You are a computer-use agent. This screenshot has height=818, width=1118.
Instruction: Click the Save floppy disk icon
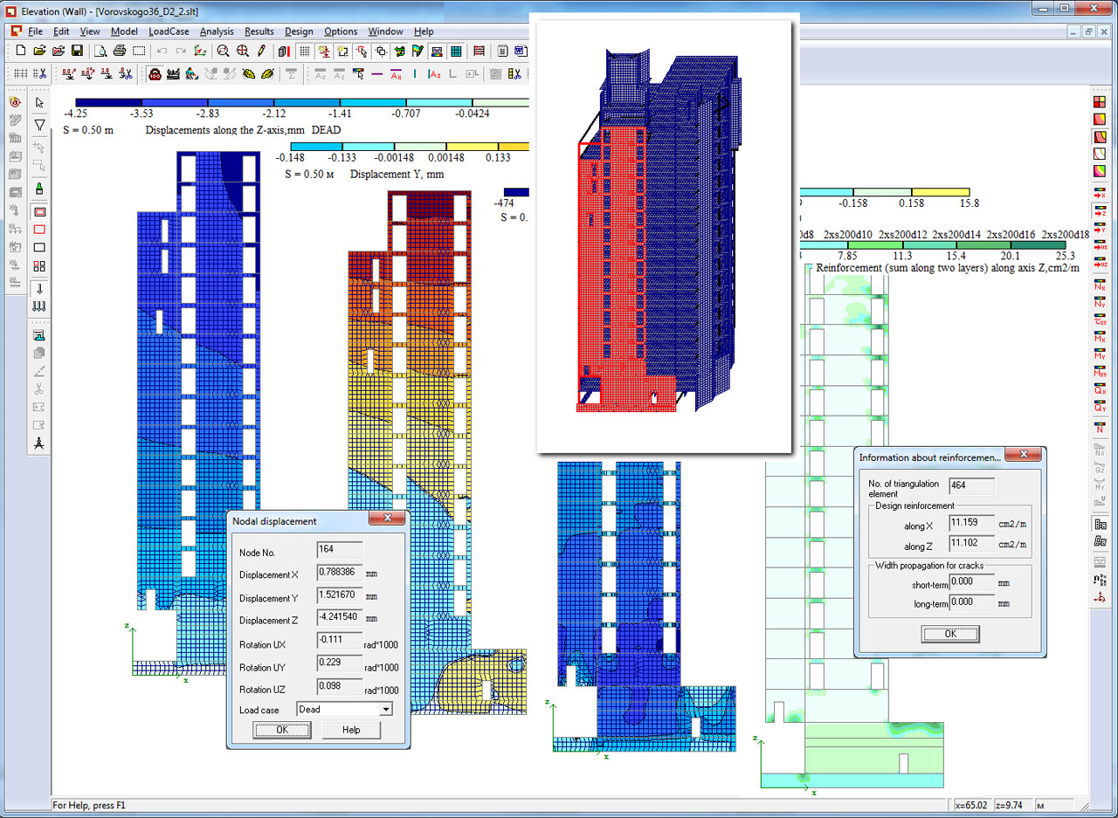pyautogui.click(x=77, y=52)
